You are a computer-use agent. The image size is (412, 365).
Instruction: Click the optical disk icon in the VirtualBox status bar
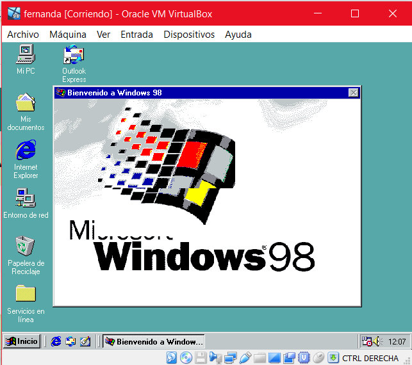click(x=186, y=358)
